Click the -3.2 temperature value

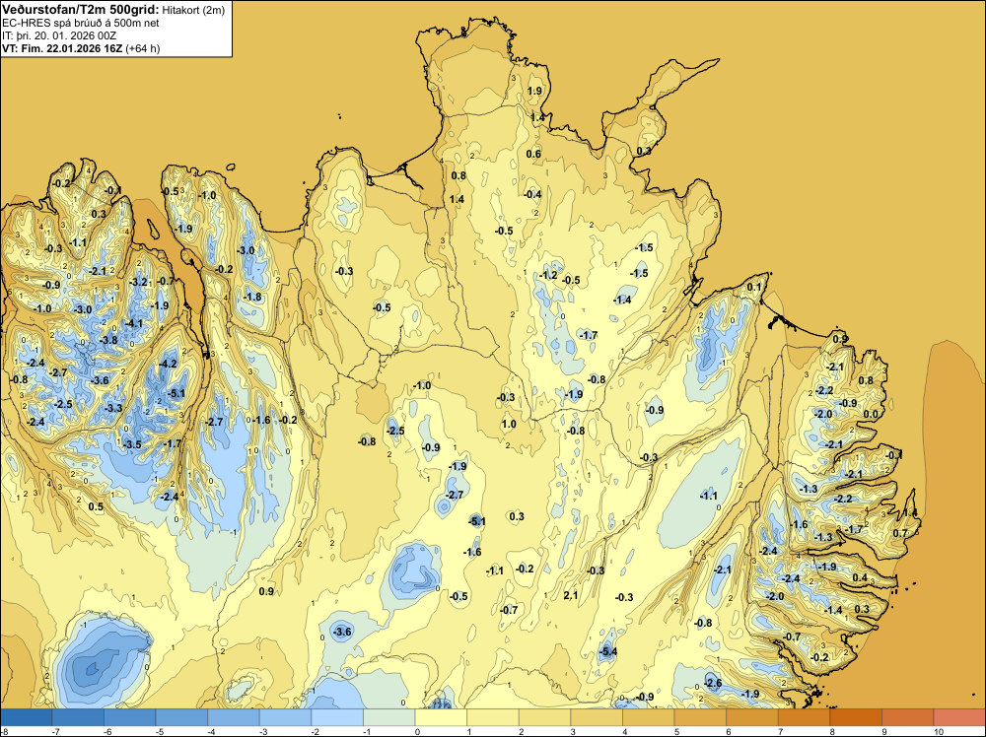pyautogui.click(x=138, y=282)
